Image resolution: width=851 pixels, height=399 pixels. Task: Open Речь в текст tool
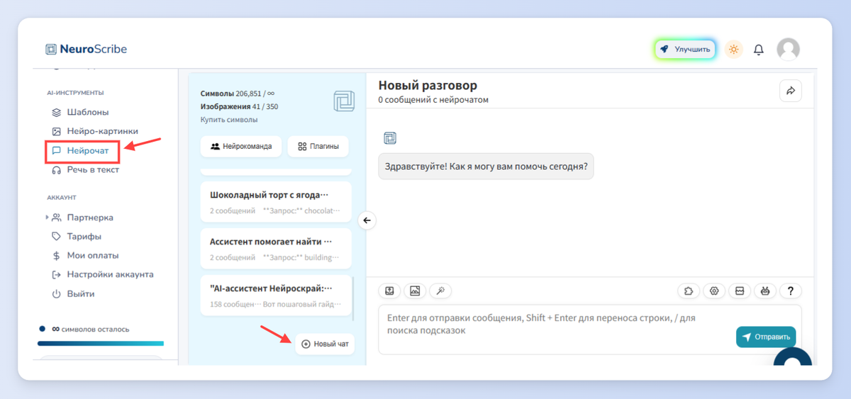click(85, 169)
